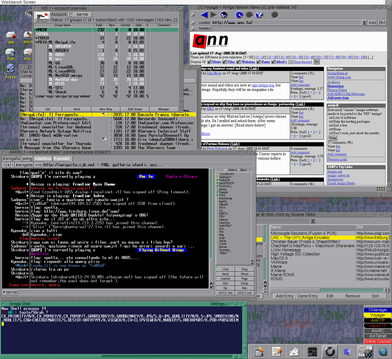Screen dimensions: 392x359
Task: Open the home page icon in Voyager
Action: tap(224, 15)
